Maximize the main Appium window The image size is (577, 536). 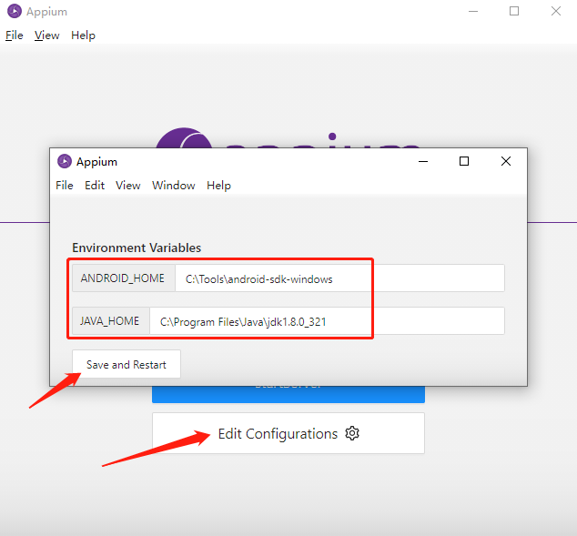click(x=514, y=11)
